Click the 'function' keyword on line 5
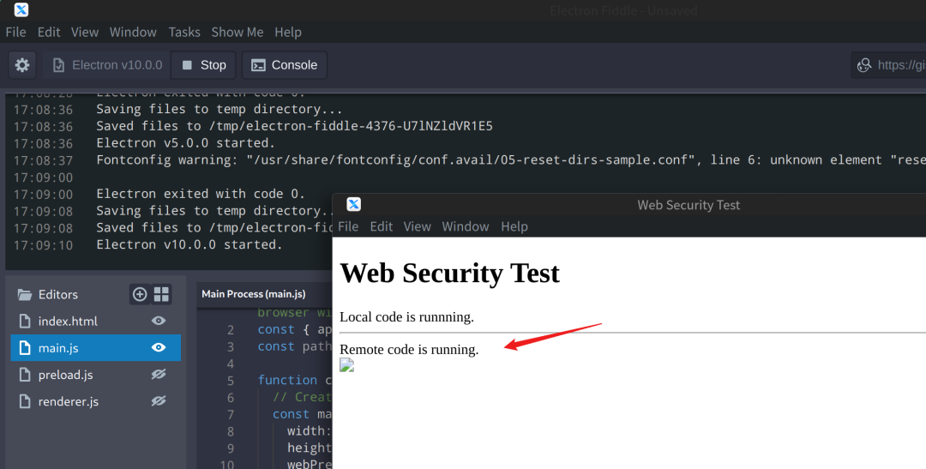Viewport: 926px width, 469px height. point(287,381)
